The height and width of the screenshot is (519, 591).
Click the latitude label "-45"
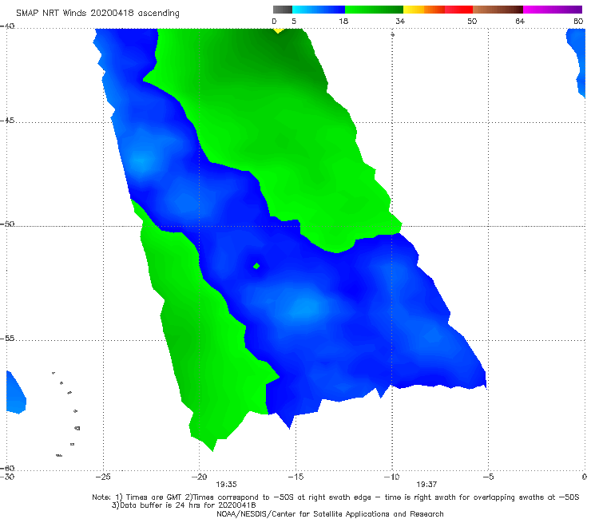click(x=7, y=121)
